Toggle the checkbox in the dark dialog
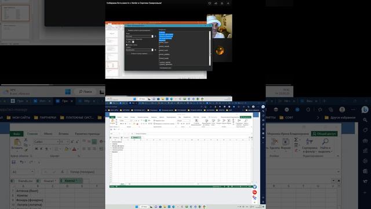Viewport: 371px width, 209px height. click(x=127, y=45)
